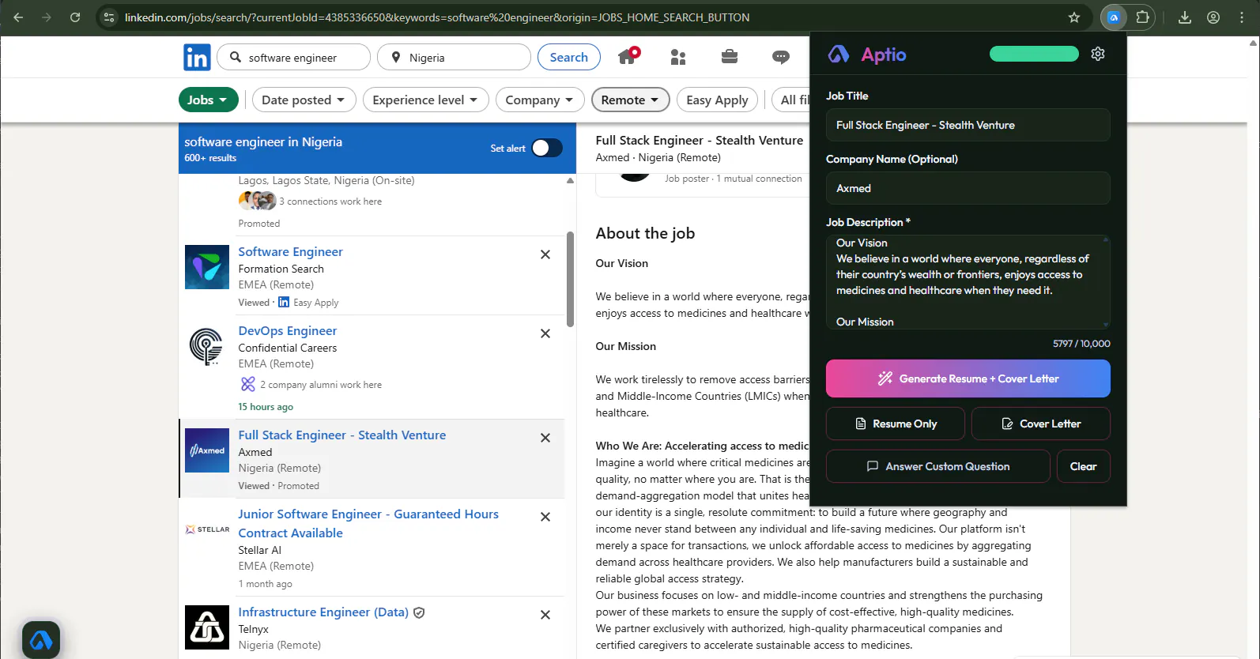Open the DevOps Engineer job listing
Screen dimensions: 1260x659
[288, 330]
